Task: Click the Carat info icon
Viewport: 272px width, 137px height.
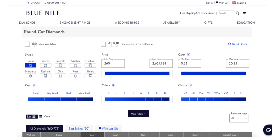Action: click(189, 54)
